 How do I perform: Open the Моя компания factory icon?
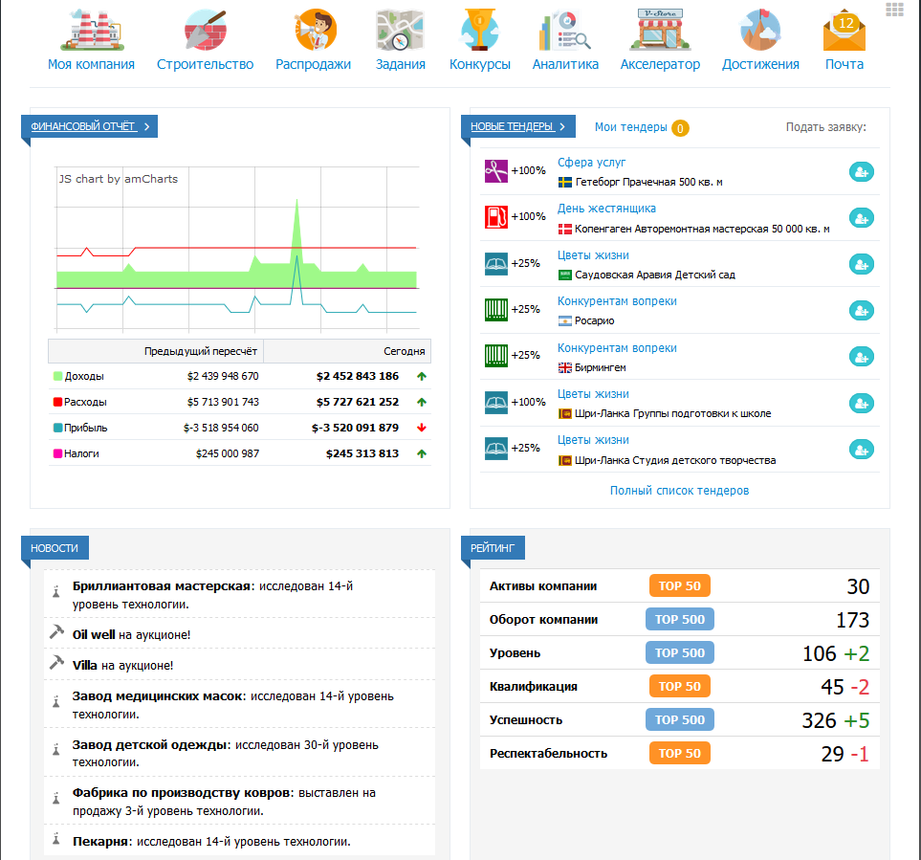tap(91, 31)
